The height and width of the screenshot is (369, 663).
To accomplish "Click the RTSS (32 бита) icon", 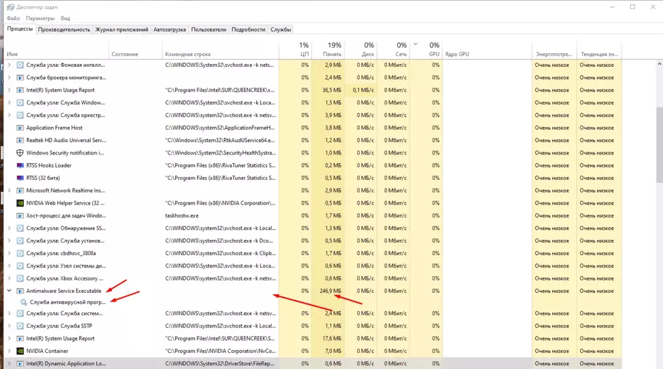I will tap(20, 178).
